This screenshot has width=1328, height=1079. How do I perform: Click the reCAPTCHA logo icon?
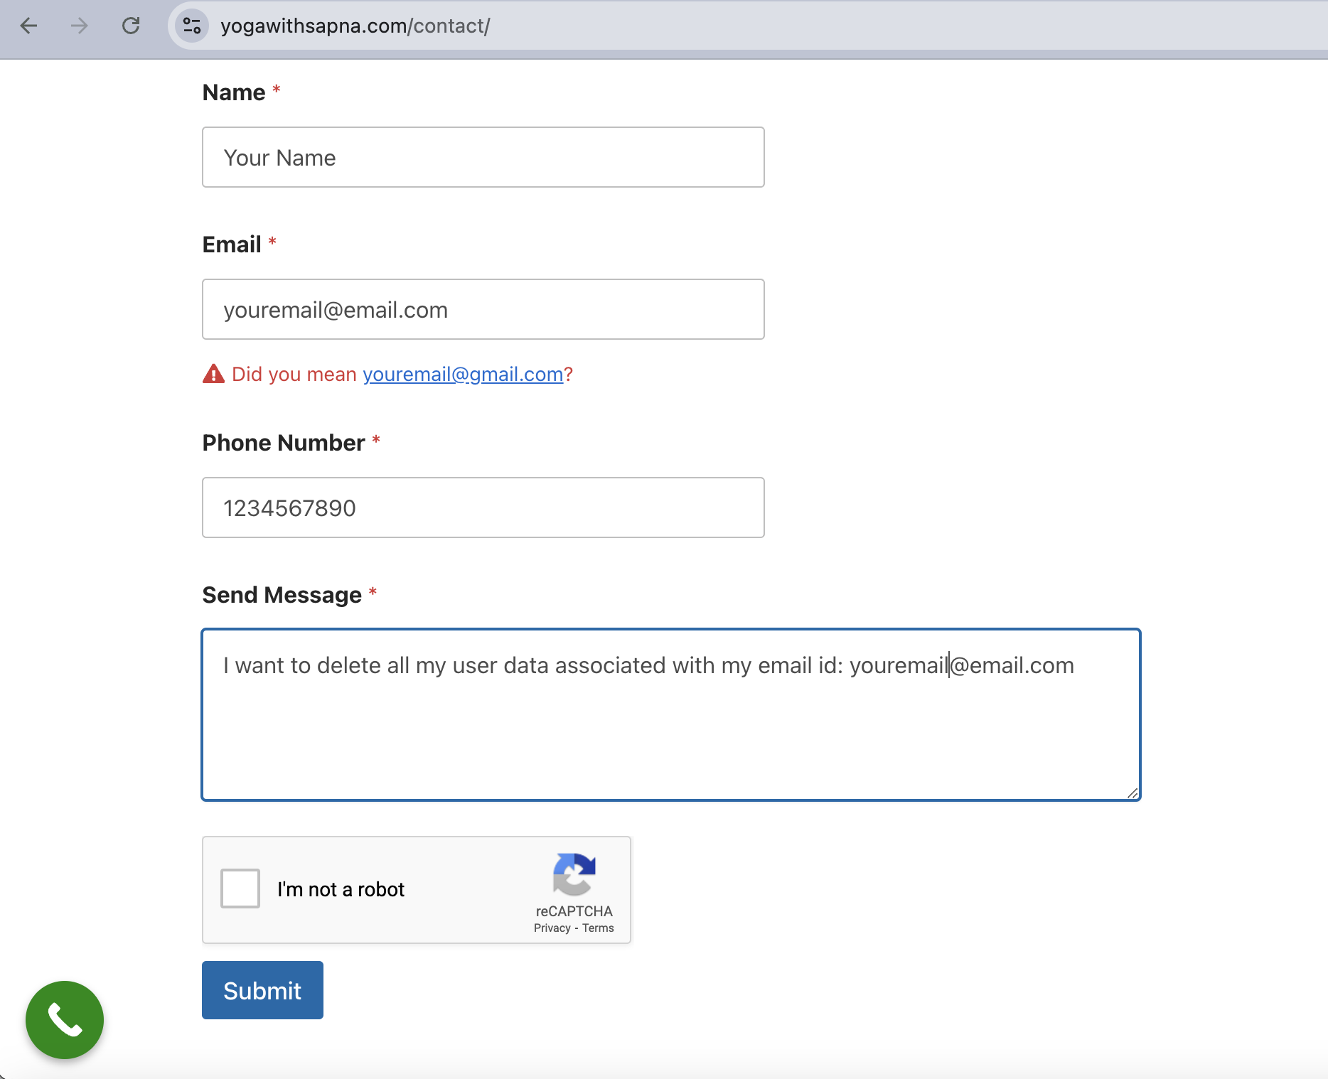pyautogui.click(x=574, y=874)
